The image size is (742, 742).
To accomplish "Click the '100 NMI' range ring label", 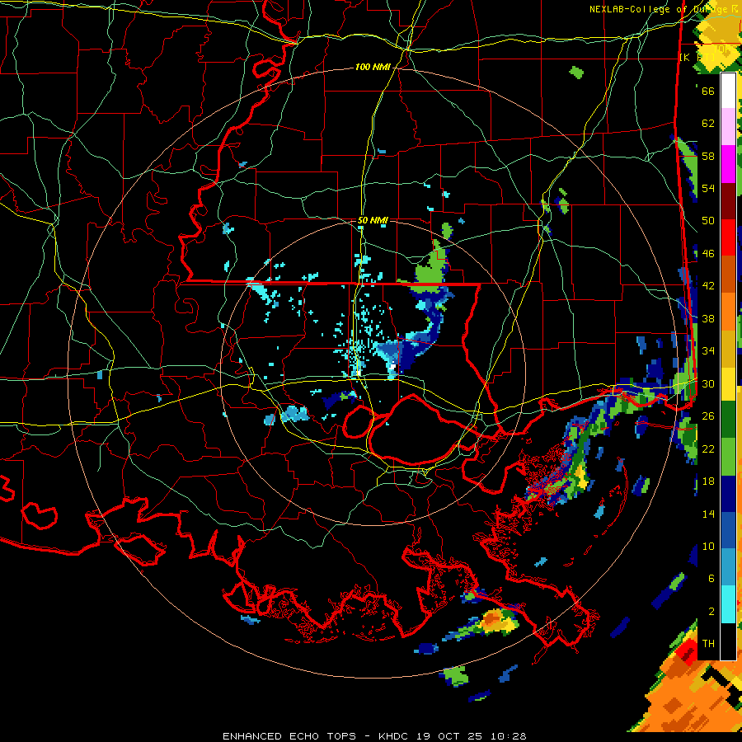I will tap(373, 68).
